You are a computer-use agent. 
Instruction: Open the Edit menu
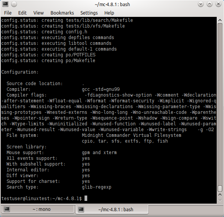22,13
